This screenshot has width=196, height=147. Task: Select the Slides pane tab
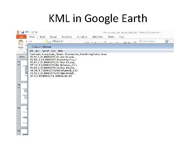(22, 57)
